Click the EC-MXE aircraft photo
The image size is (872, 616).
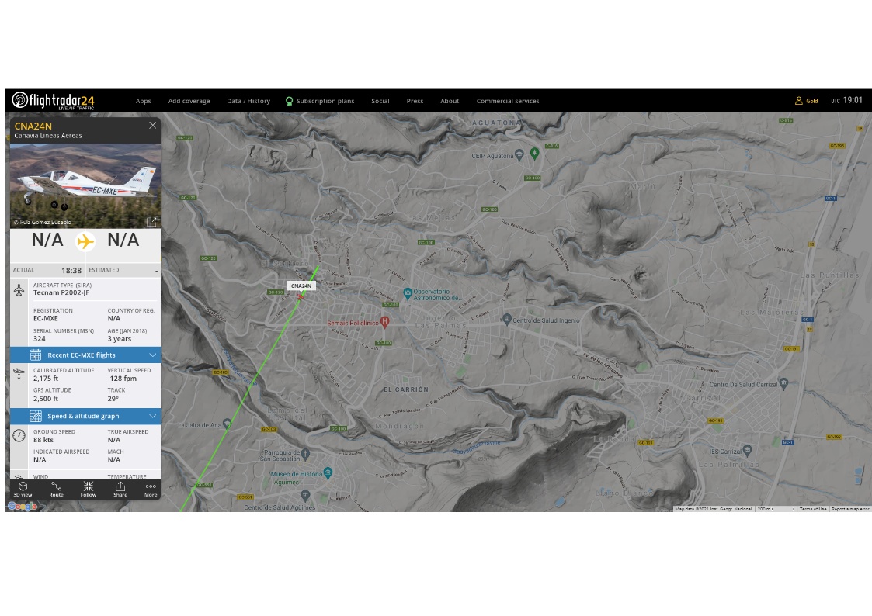pos(85,186)
